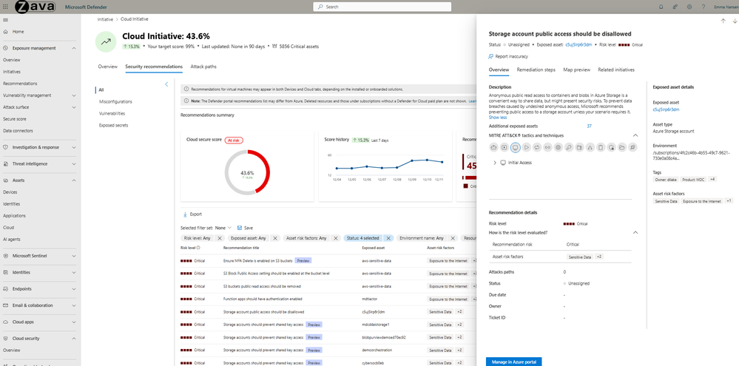Collapse MITRE ATT&CK tactics and techniques section
This screenshot has height=366, width=739.
point(635,135)
